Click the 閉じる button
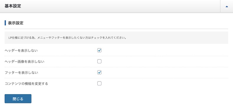Screen dimensions: 233x108 (x=18, y=99)
